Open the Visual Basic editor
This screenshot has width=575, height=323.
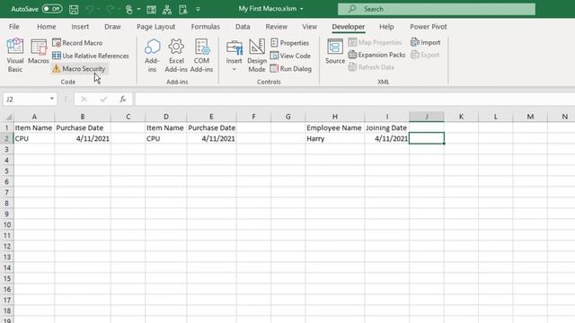(15, 55)
